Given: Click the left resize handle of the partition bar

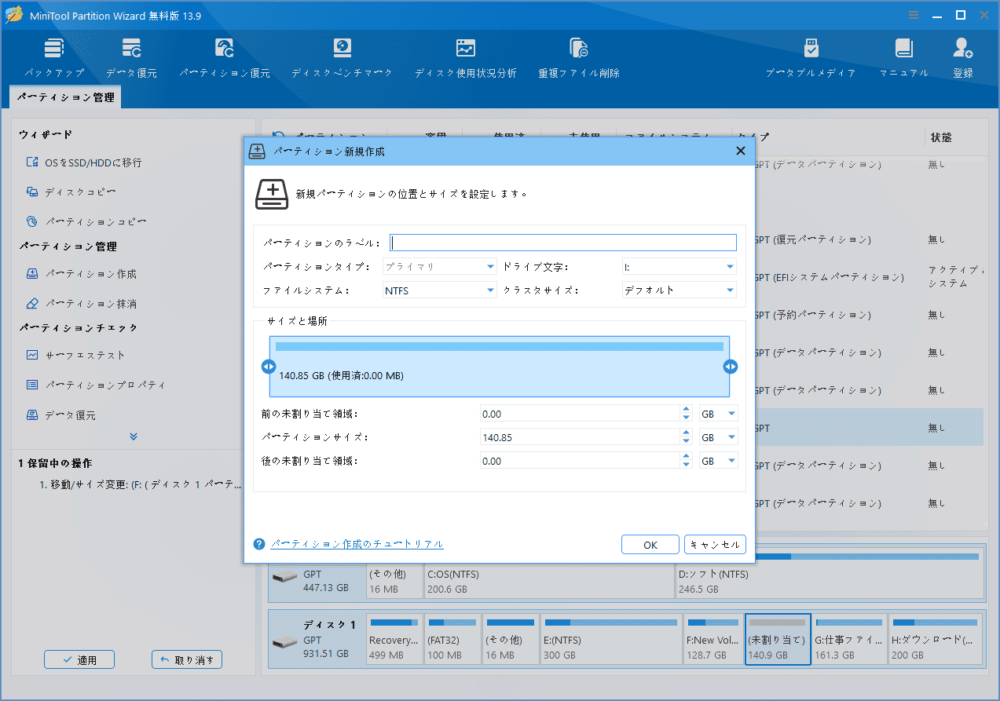Looking at the screenshot, I should pyautogui.click(x=269, y=367).
